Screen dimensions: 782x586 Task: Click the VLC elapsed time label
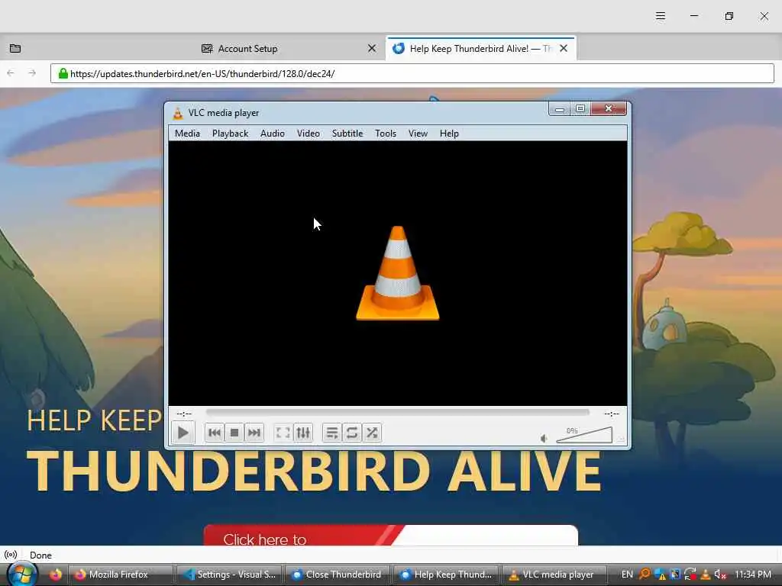coord(184,414)
